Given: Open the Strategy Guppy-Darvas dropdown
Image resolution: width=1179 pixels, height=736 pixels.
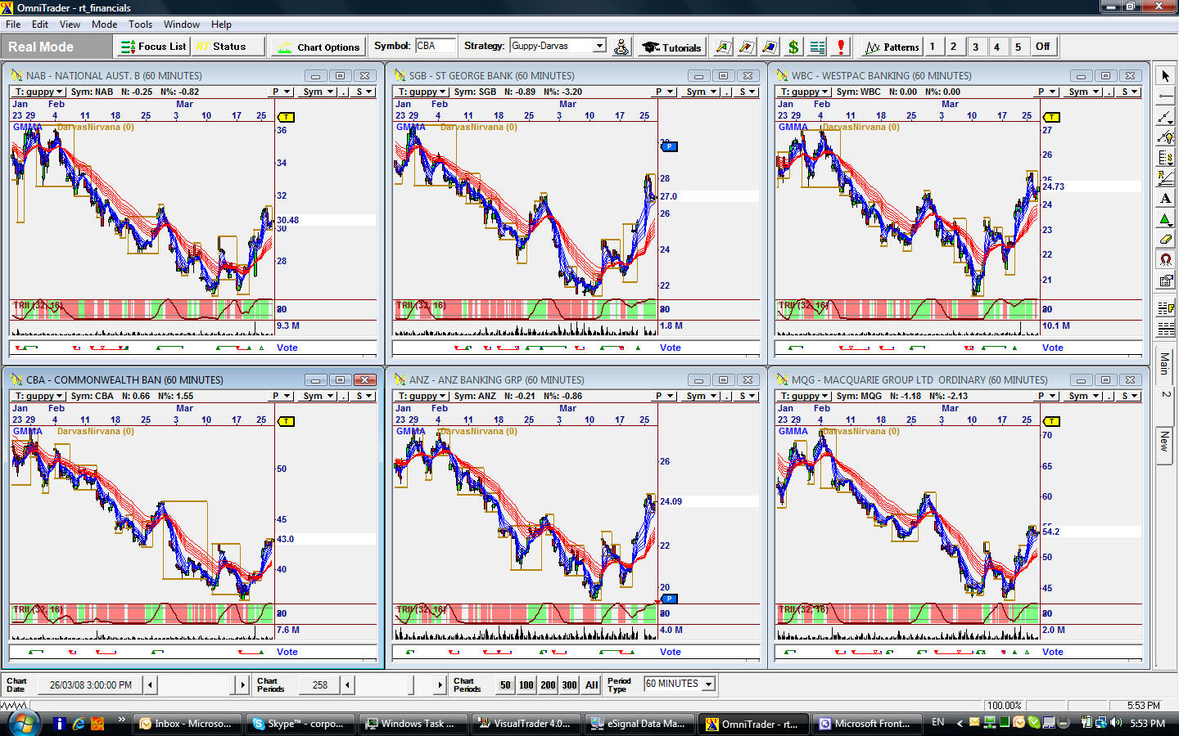Looking at the screenshot, I should pyautogui.click(x=600, y=46).
